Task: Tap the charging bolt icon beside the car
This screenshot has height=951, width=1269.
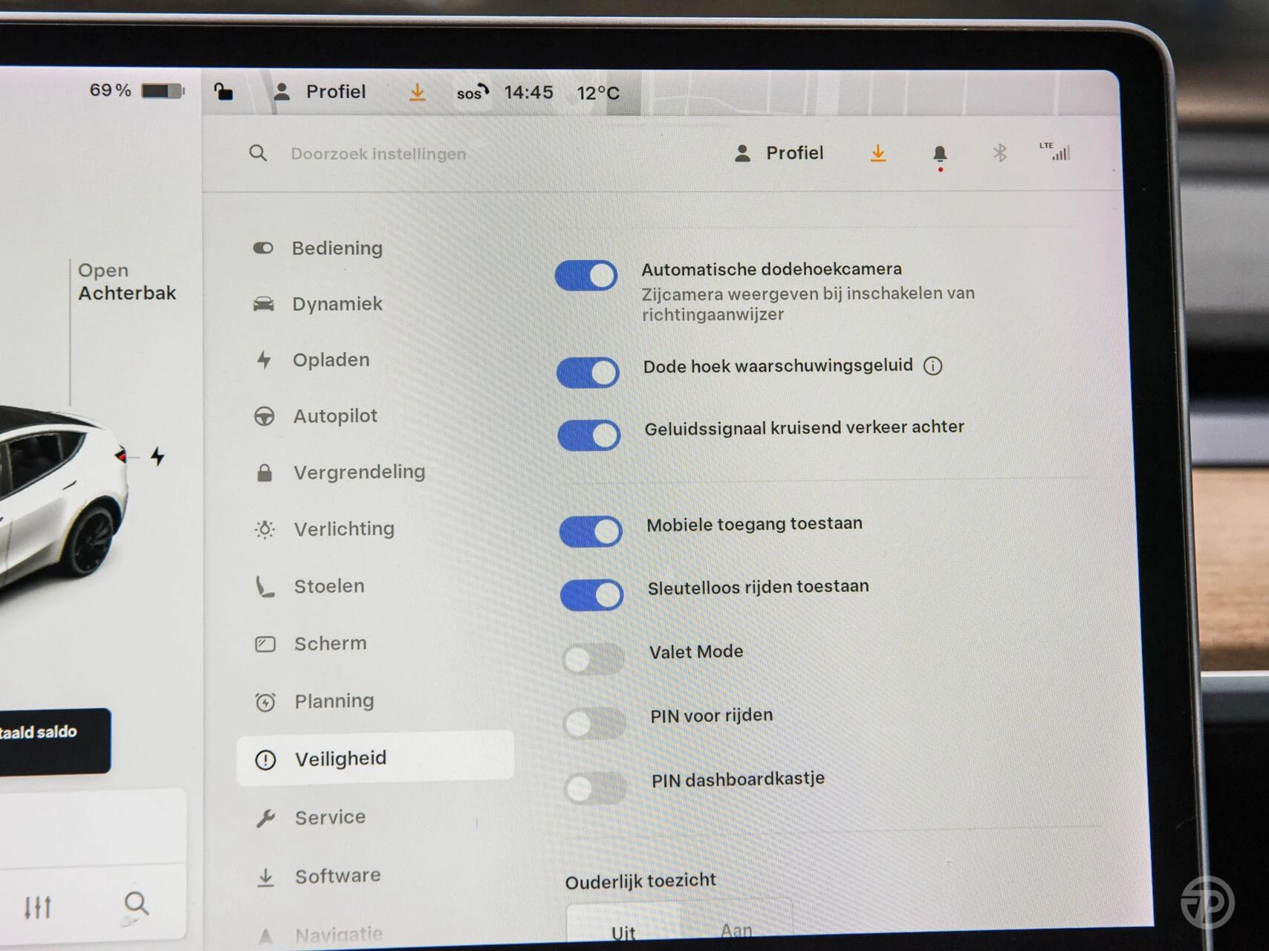Action: [x=158, y=456]
